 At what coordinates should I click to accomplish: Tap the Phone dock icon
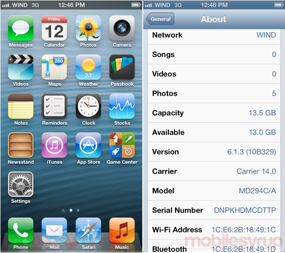pyautogui.click(x=21, y=230)
